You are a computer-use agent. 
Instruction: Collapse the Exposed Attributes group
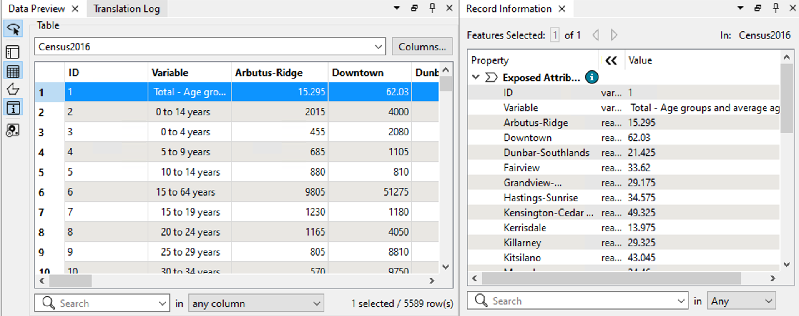[475, 77]
